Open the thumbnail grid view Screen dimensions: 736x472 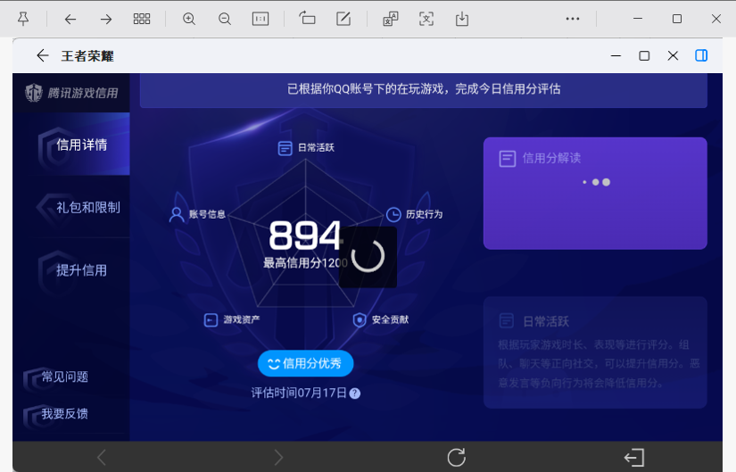(x=142, y=19)
